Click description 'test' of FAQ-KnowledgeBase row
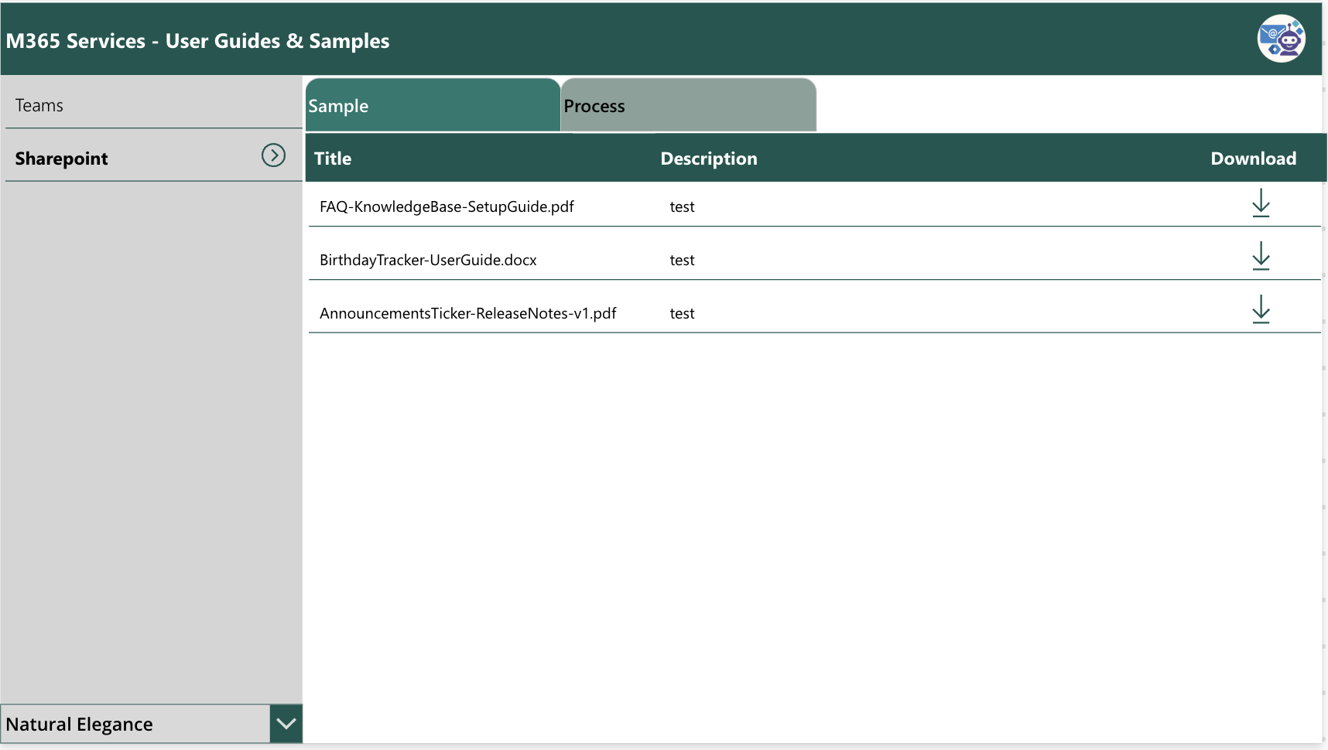This screenshot has width=1328, height=750. click(682, 206)
